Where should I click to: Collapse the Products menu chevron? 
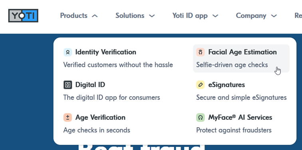point(95,16)
